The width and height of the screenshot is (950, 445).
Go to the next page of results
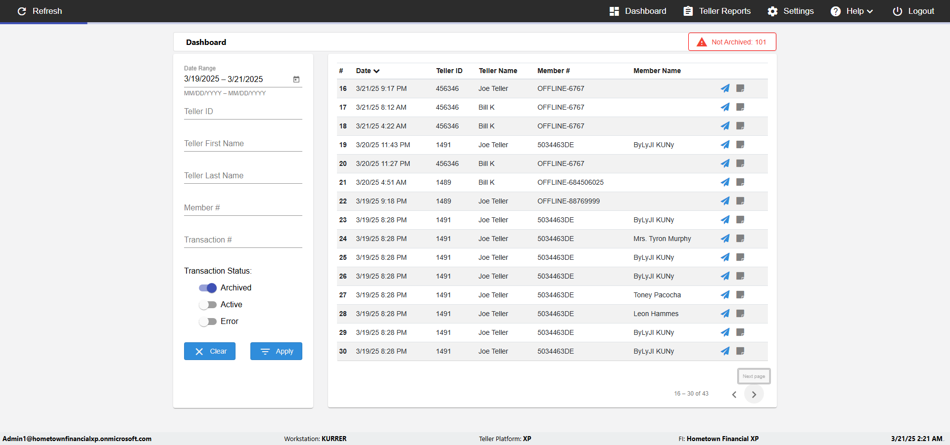click(x=754, y=394)
